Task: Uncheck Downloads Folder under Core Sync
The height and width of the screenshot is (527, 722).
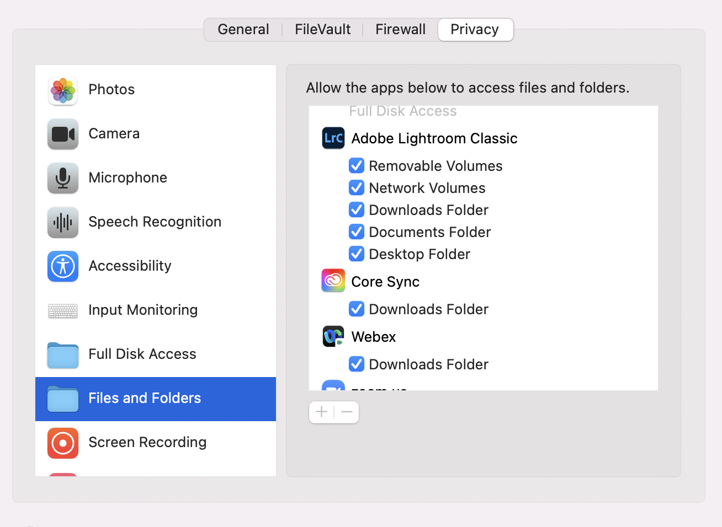Action: (357, 309)
